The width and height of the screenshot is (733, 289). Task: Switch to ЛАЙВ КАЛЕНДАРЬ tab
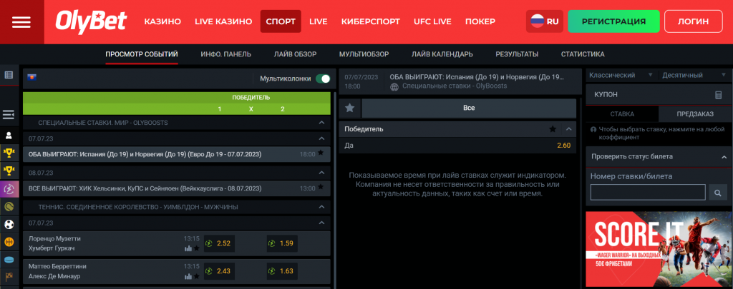pyautogui.click(x=442, y=54)
